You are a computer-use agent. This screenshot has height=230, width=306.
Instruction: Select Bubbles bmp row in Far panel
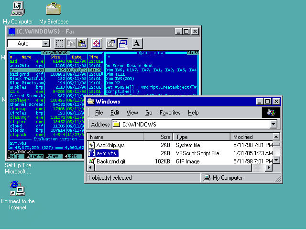(x=55, y=87)
